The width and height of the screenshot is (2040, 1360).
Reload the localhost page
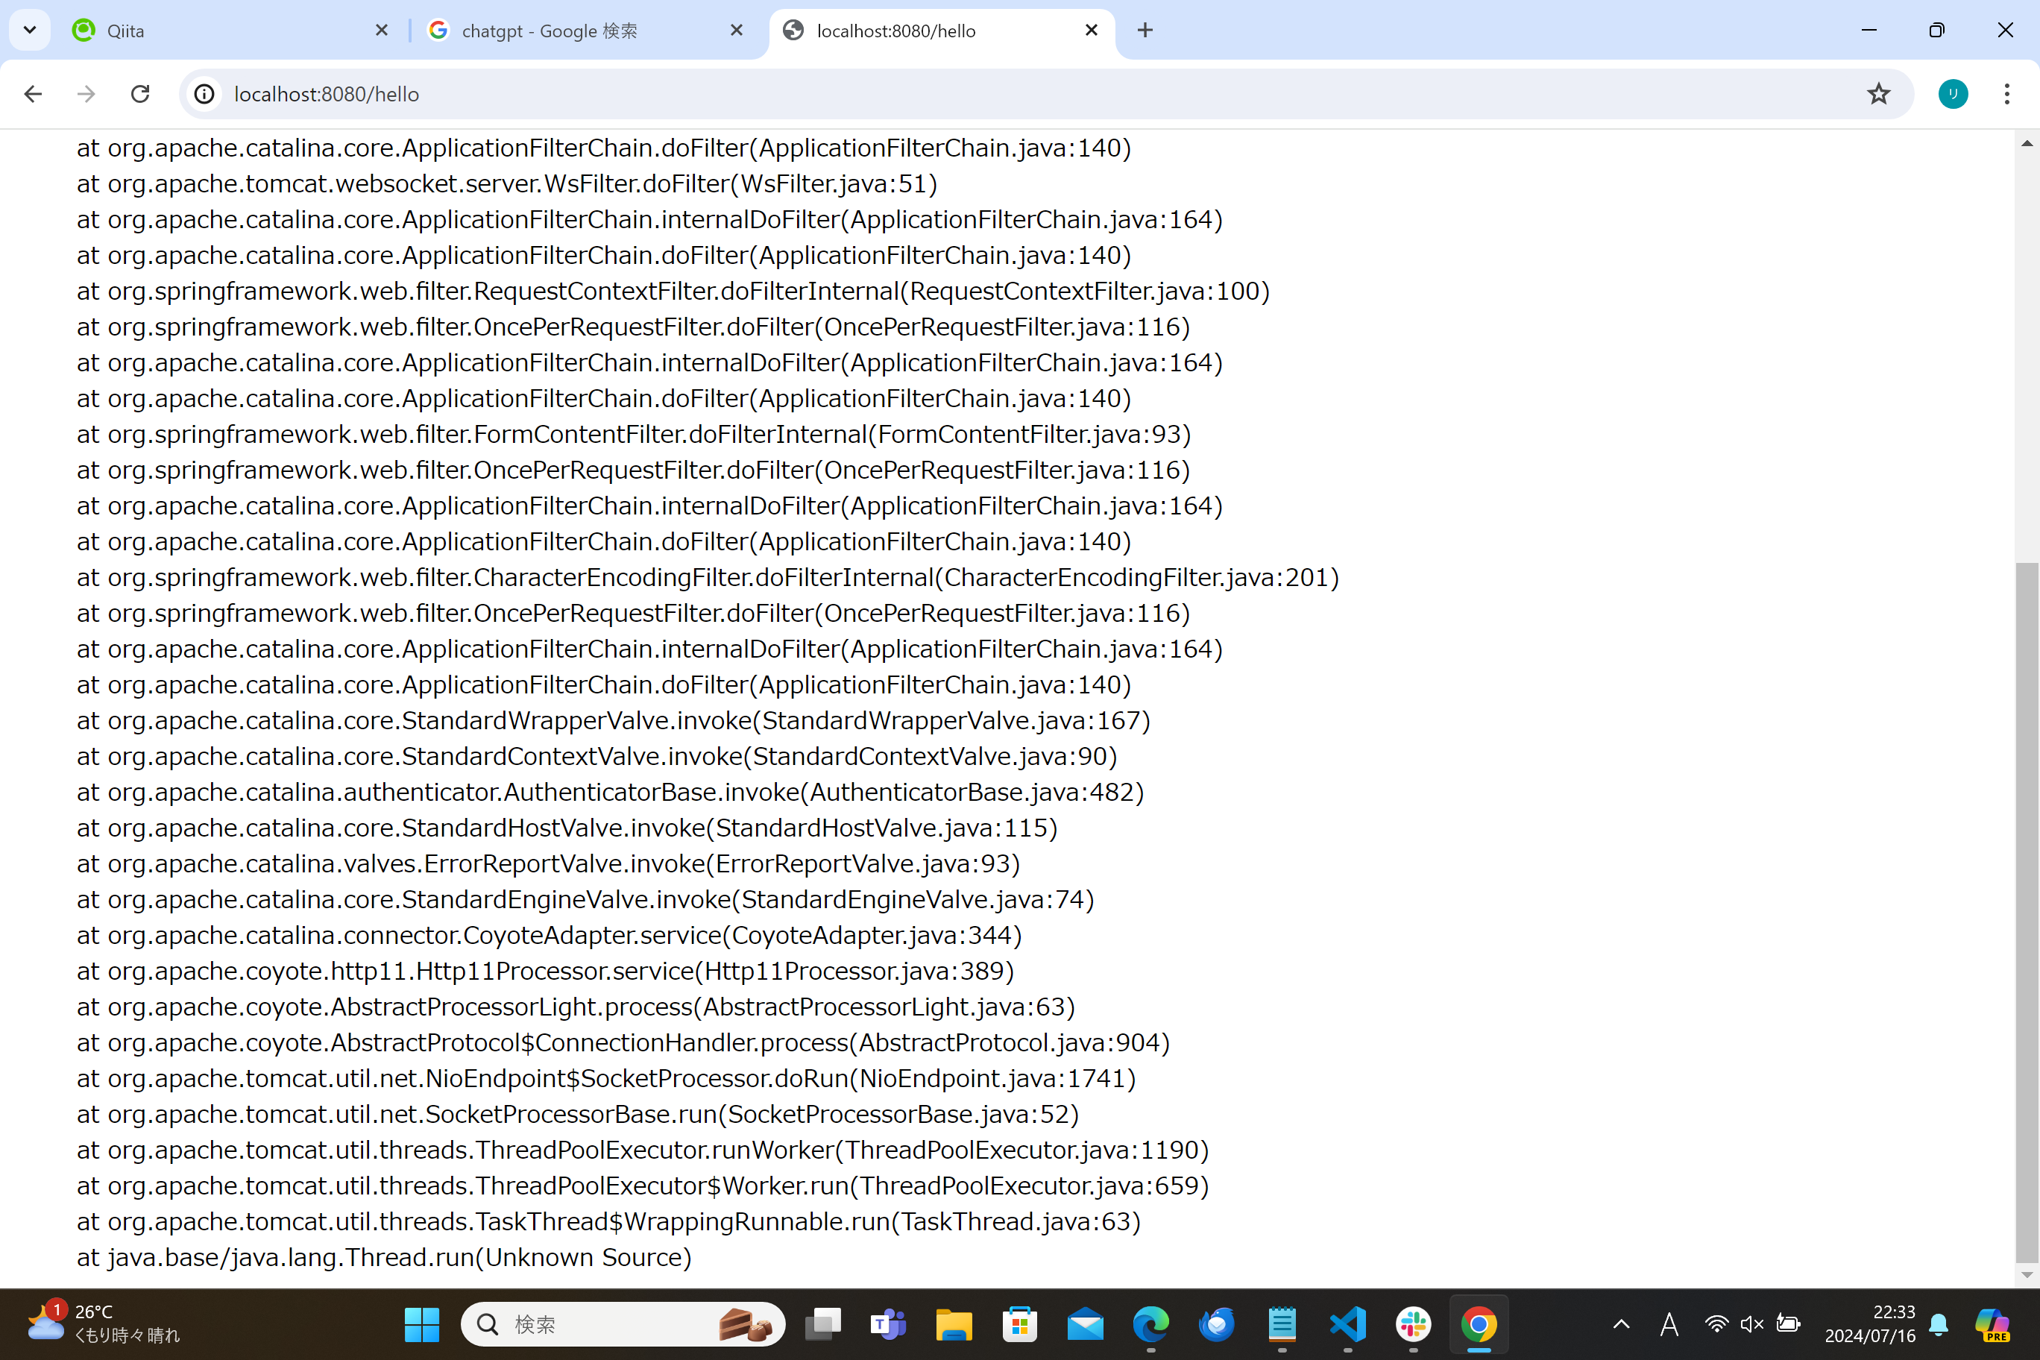(139, 94)
